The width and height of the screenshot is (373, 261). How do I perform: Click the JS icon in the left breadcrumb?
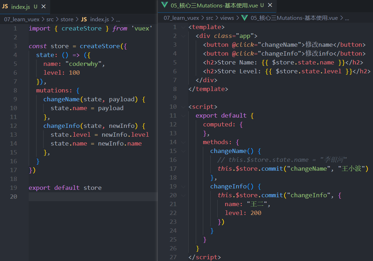[84, 19]
